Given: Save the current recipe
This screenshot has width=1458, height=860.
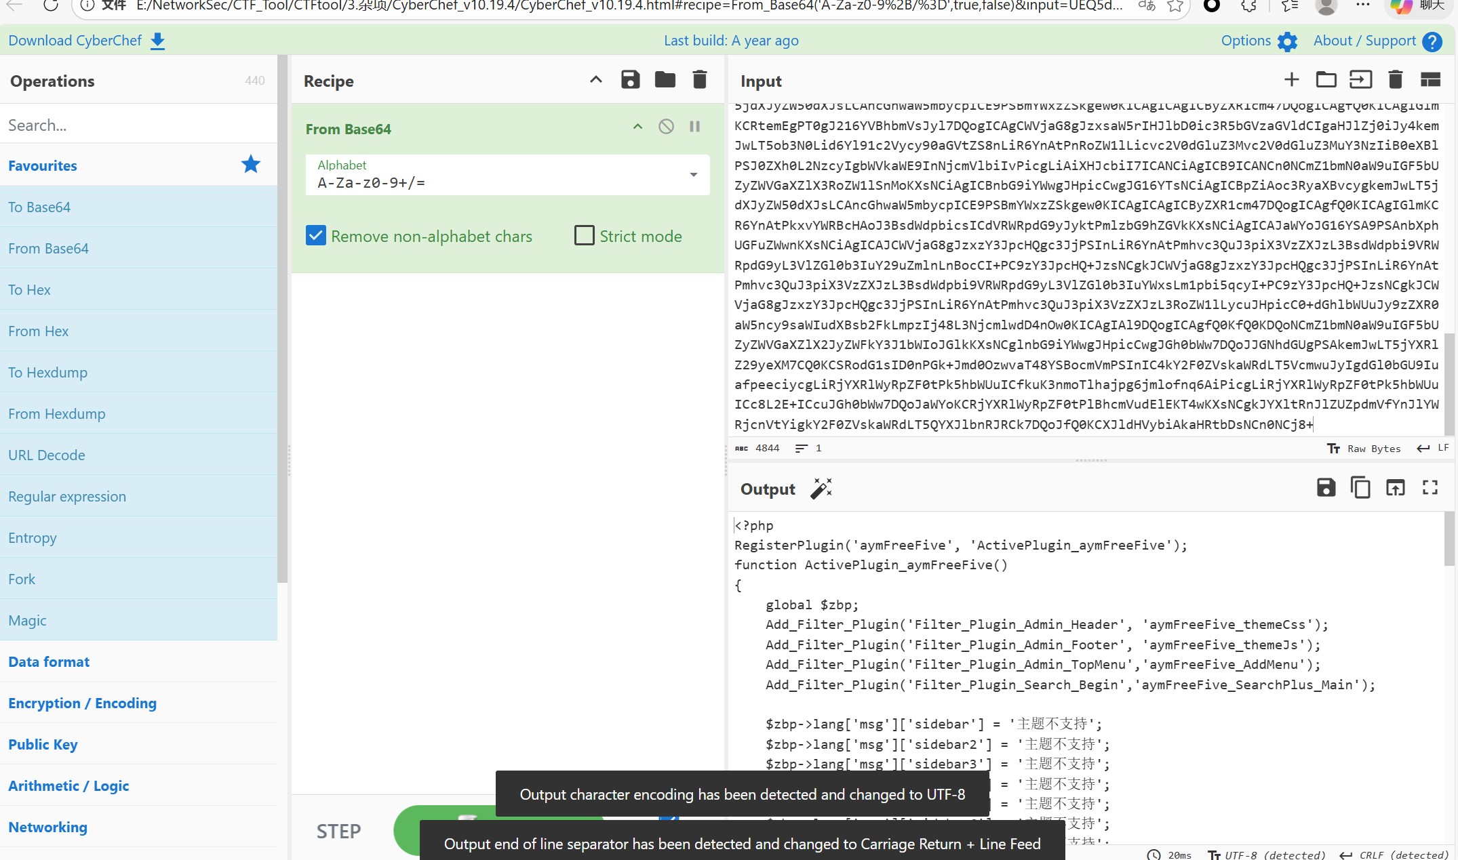Looking at the screenshot, I should pyautogui.click(x=630, y=80).
